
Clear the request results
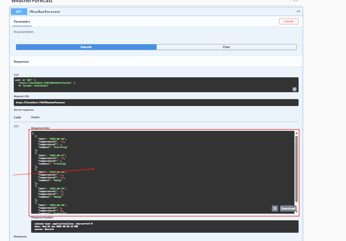226,47
